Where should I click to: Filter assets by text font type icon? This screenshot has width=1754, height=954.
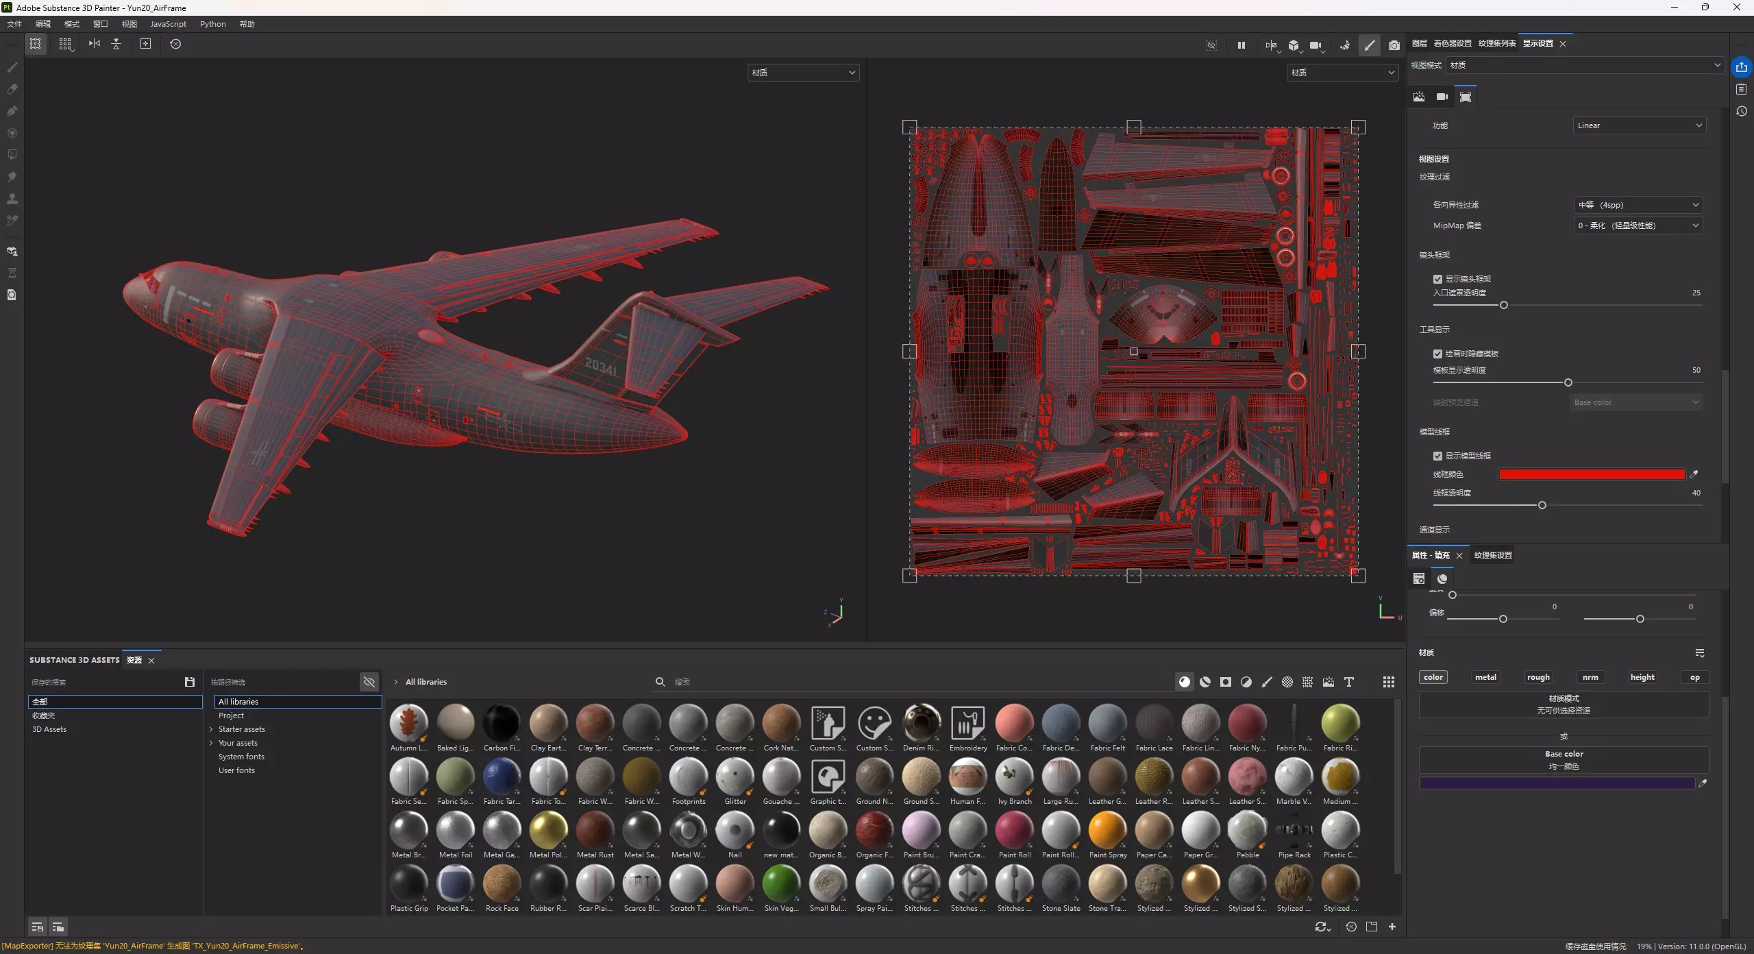(1348, 682)
